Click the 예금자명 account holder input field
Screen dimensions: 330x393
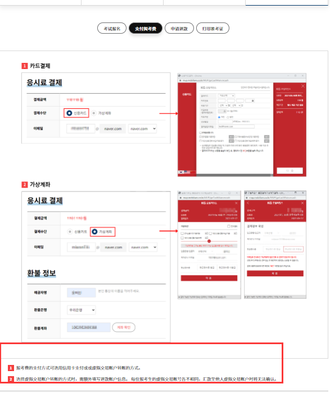(82, 293)
